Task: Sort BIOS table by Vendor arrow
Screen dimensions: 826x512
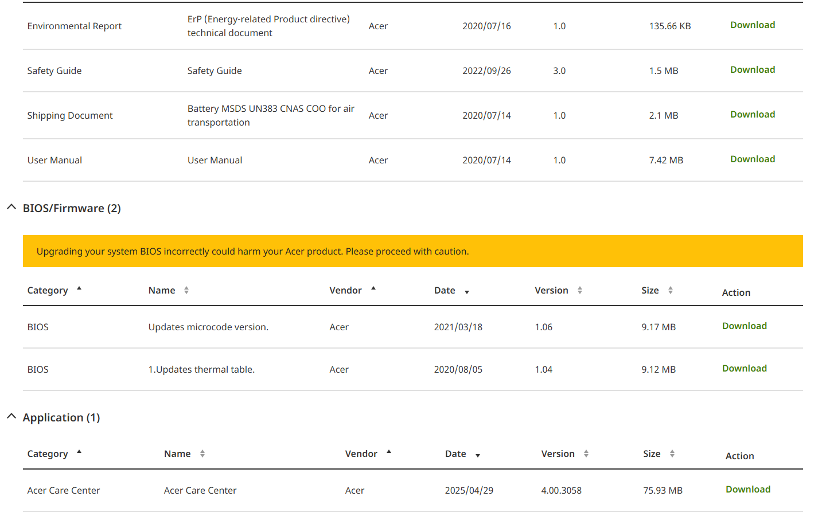Action: pyautogui.click(x=373, y=288)
